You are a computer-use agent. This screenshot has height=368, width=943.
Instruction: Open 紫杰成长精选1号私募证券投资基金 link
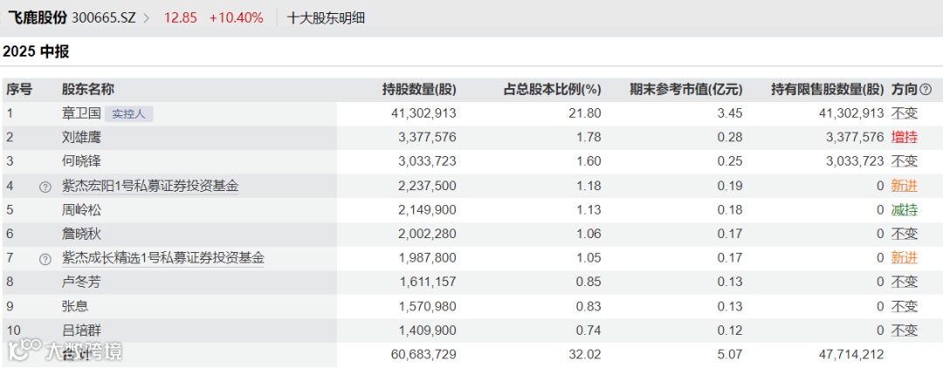pyautogui.click(x=163, y=258)
